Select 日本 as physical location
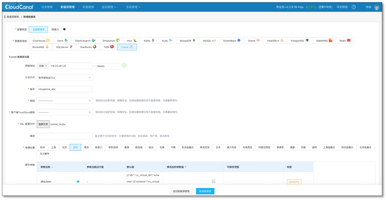Viewport: 386px width, 200px height. pos(218,147)
